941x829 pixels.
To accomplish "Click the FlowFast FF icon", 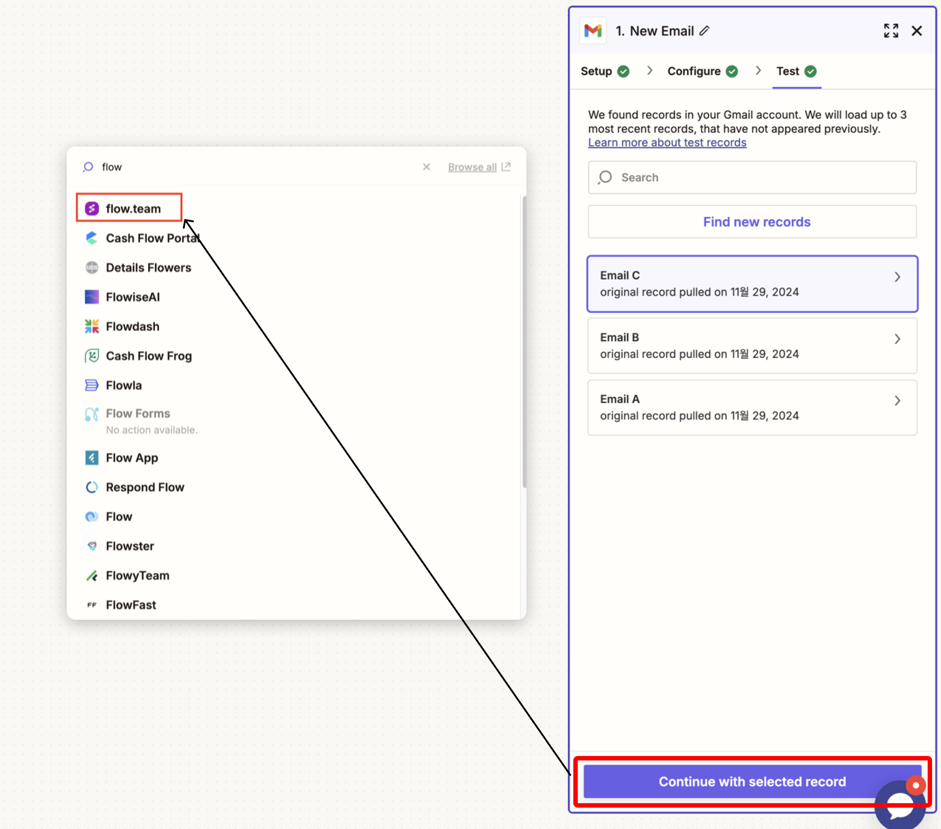I will (92, 605).
